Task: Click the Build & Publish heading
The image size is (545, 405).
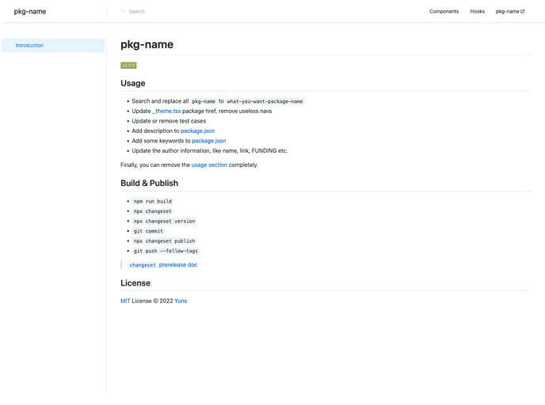Action: (x=150, y=184)
